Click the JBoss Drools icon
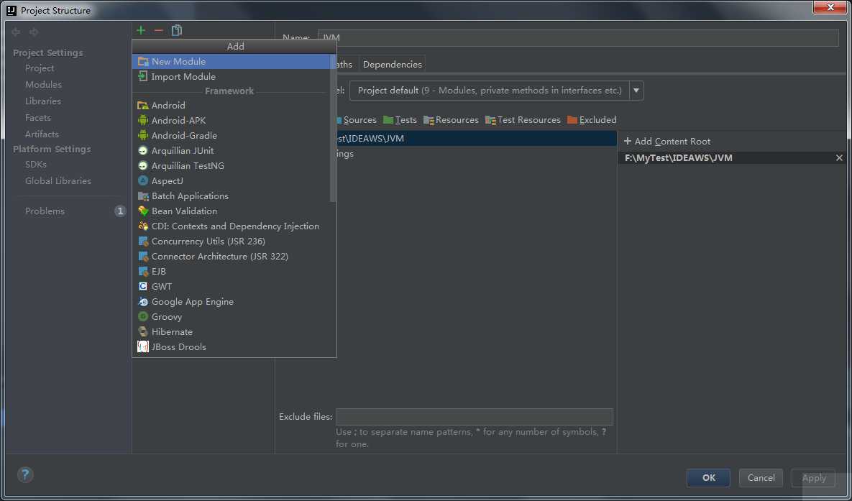 click(x=143, y=346)
